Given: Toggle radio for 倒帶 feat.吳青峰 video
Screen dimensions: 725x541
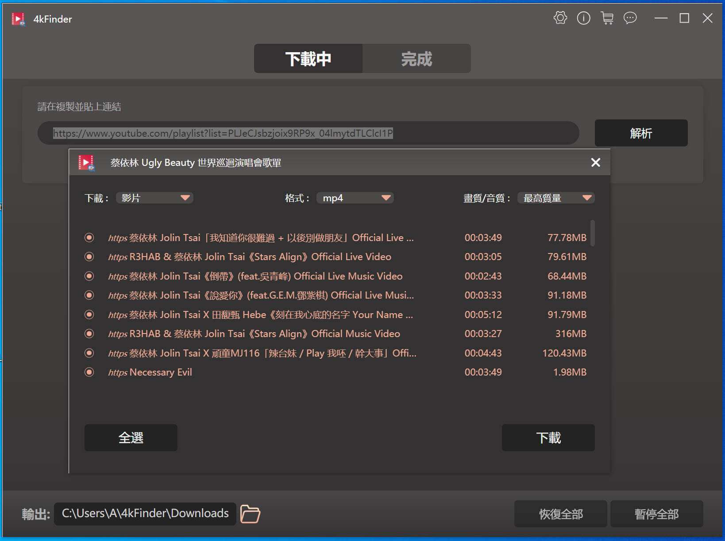Looking at the screenshot, I should point(89,276).
